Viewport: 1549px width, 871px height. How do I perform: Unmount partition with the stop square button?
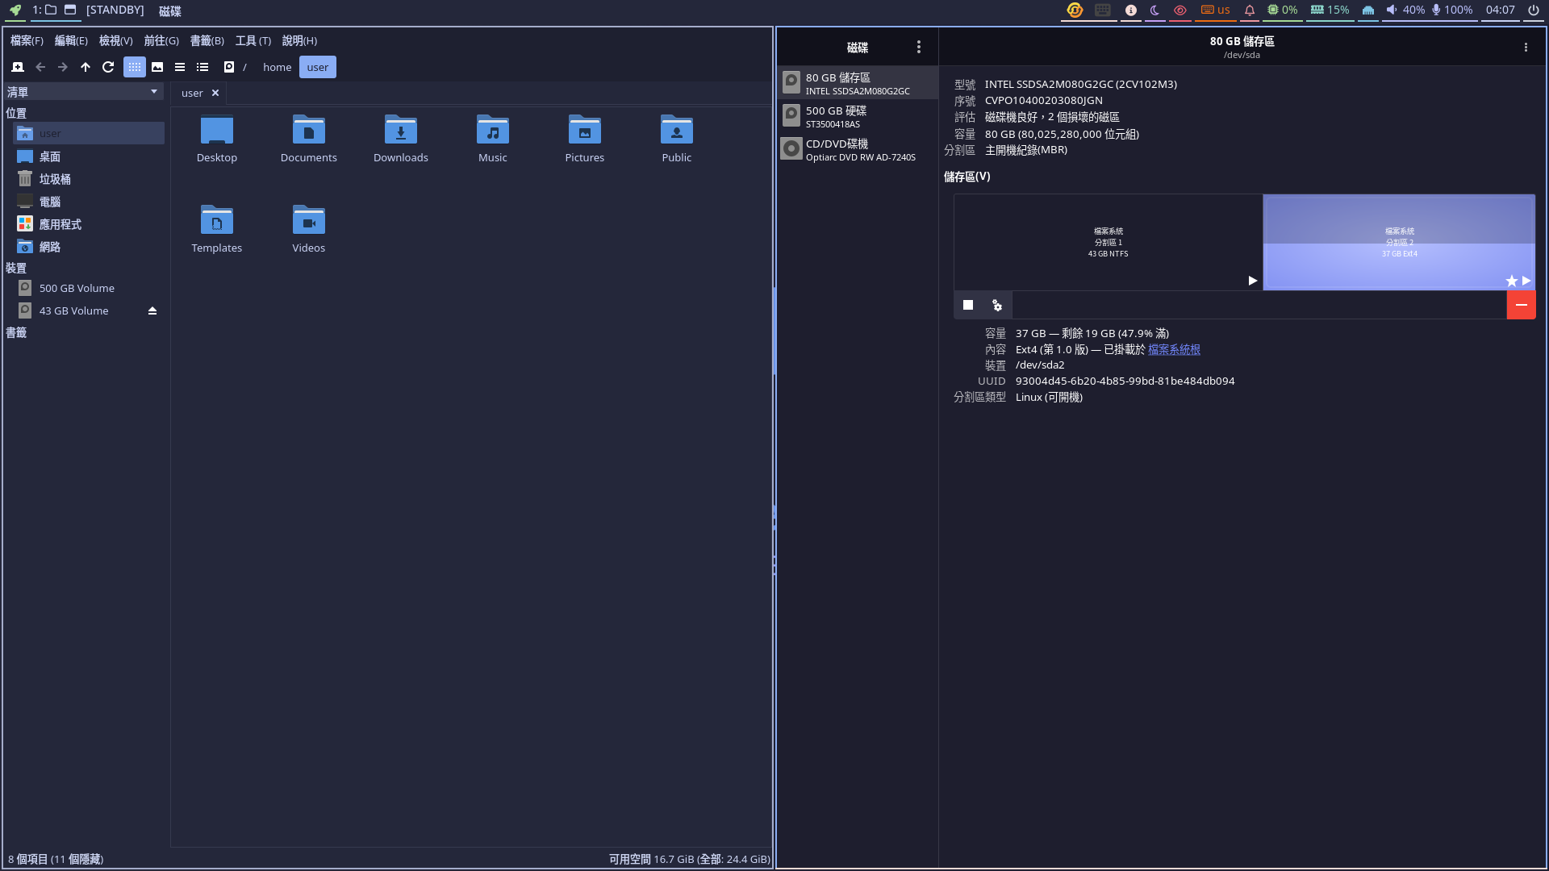pos(968,305)
